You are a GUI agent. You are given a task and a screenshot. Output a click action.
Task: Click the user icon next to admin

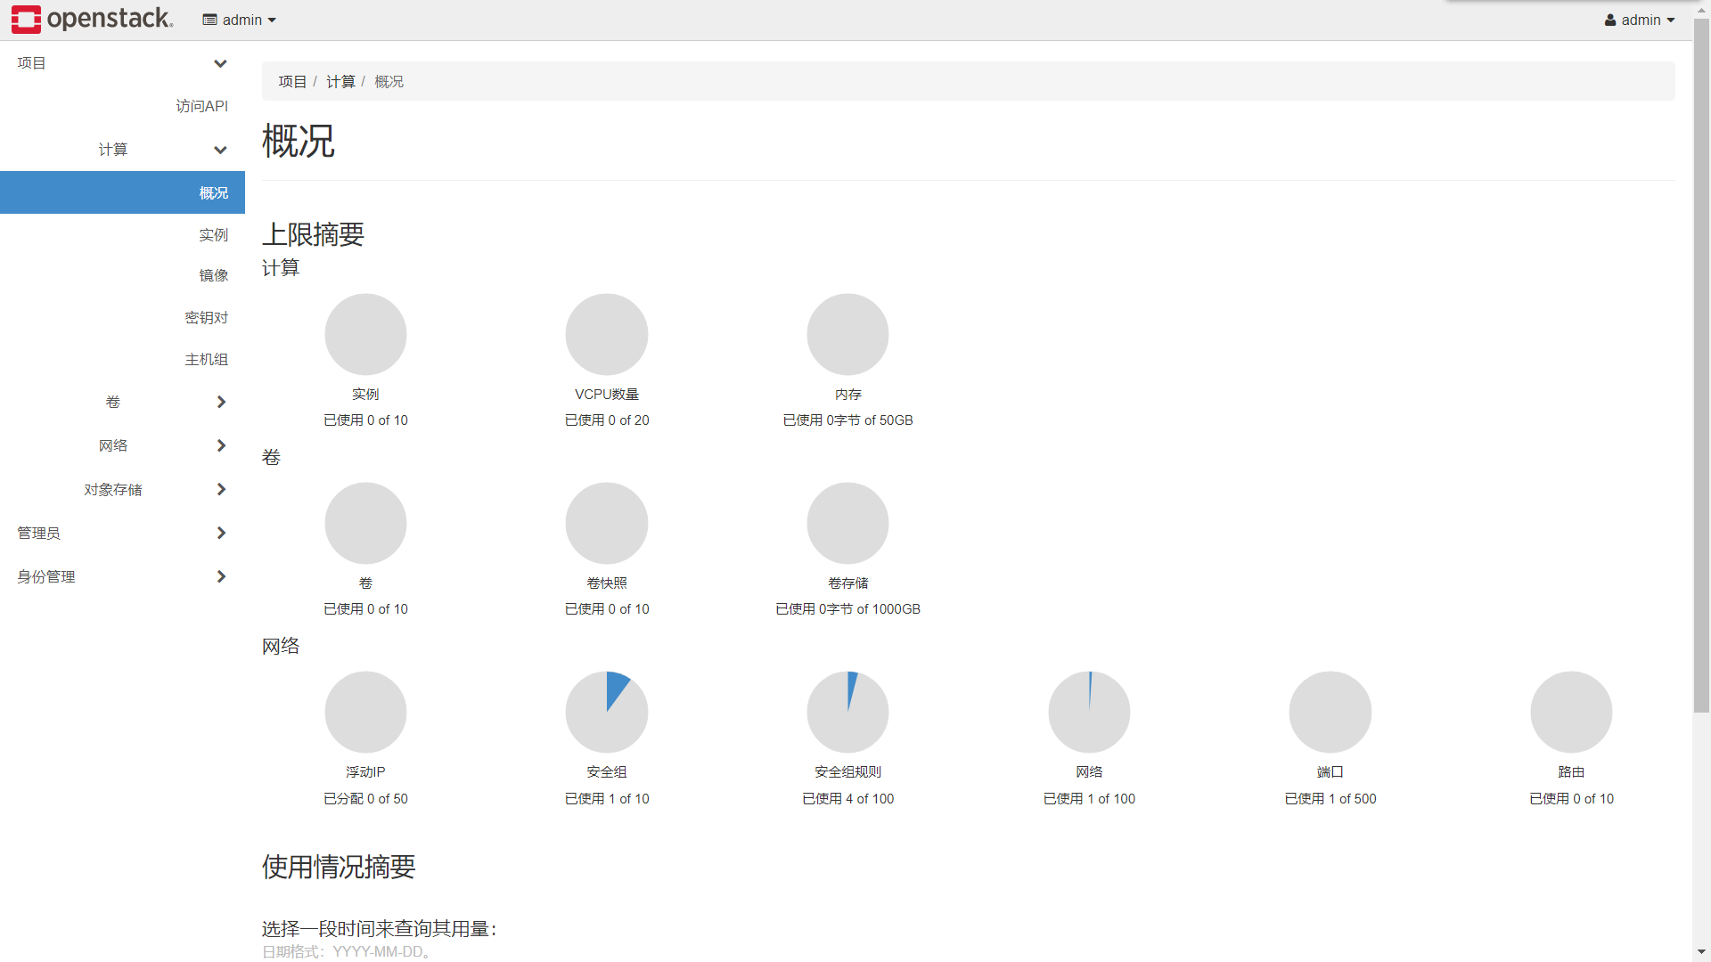point(1609,19)
